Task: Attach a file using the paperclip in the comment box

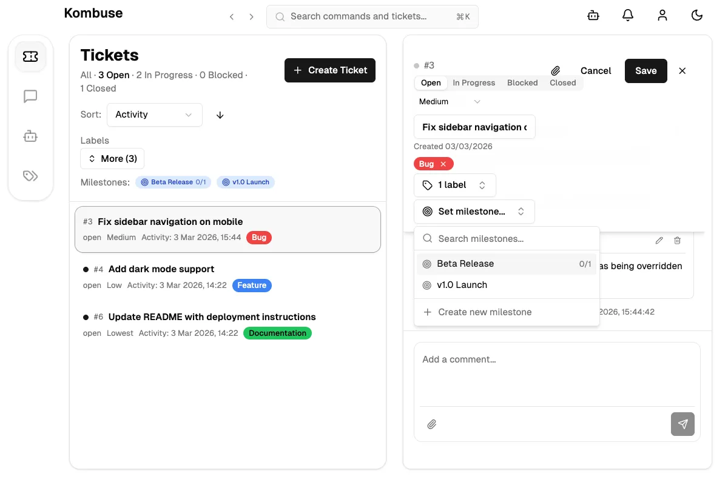Action: [432, 424]
